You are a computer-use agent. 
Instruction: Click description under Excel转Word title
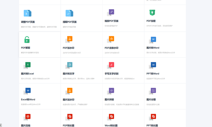31,104
